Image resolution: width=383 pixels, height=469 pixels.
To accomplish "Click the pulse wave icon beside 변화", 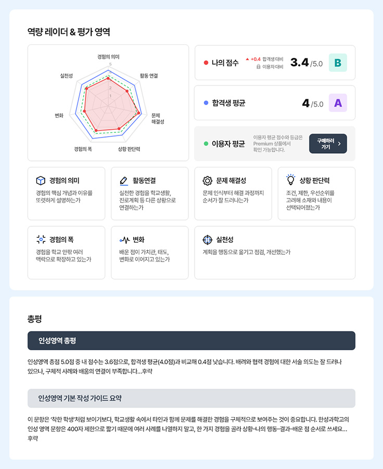I will coord(124,240).
